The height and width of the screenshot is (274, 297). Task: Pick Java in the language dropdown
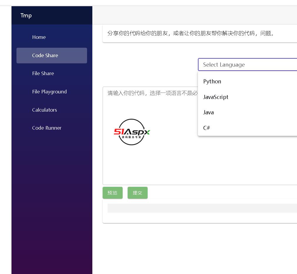click(x=247, y=112)
